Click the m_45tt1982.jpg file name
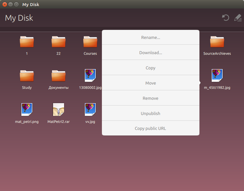This screenshot has height=191, width=244. pos(217,88)
